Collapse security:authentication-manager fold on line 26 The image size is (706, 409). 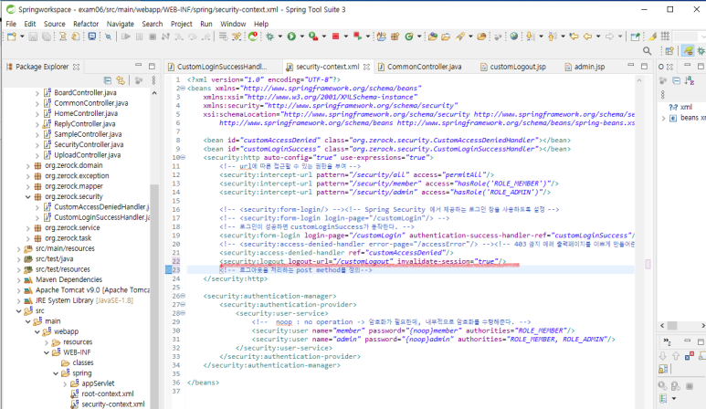click(x=183, y=296)
